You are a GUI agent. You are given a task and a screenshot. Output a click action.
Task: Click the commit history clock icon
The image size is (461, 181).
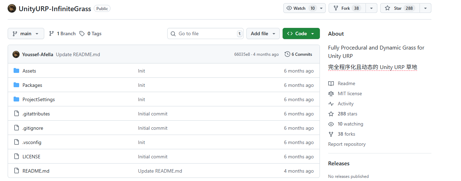287,54
